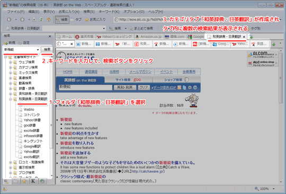
Task: Toggle the タブ toolbar button
Action: [x=76, y=20]
